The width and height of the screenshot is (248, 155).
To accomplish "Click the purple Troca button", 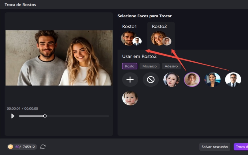I will point(241,147).
